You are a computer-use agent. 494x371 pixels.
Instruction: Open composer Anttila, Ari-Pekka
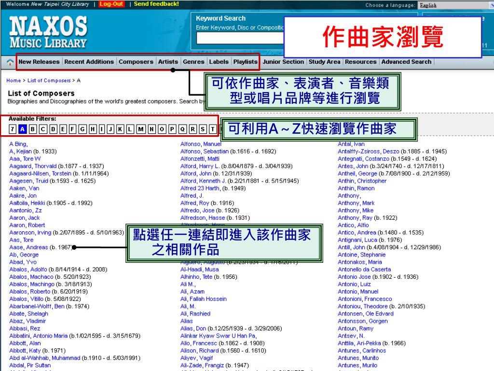359,343
